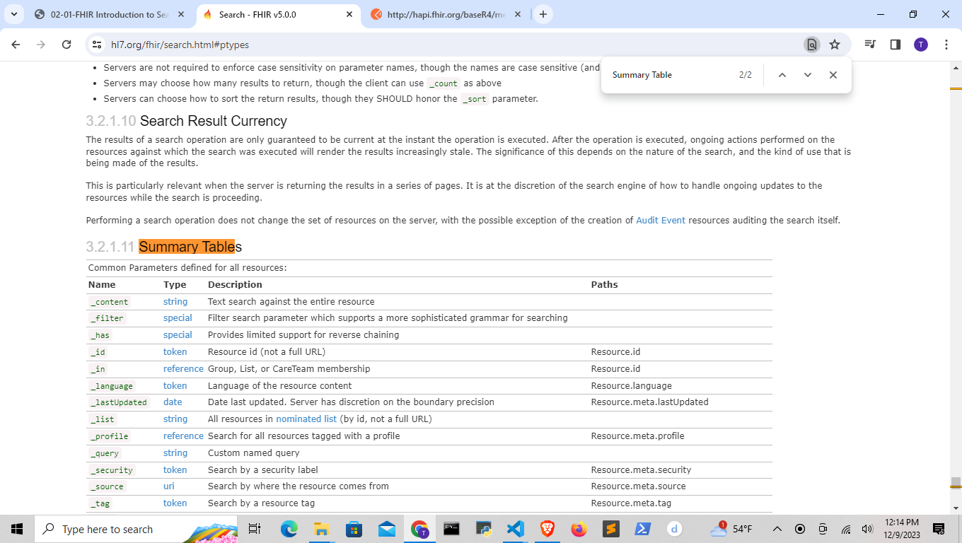
Task: Open the nominated list link
Action: 306,419
